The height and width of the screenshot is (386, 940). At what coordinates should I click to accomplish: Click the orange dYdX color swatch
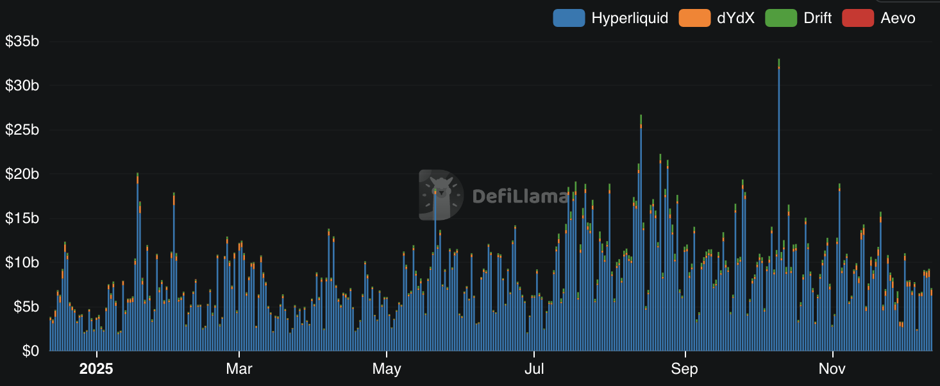tap(694, 18)
